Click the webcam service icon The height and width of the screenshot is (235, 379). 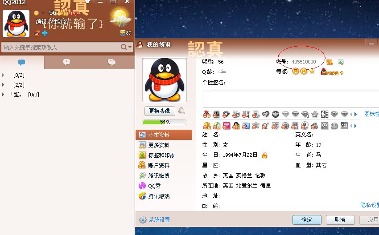coord(305,126)
